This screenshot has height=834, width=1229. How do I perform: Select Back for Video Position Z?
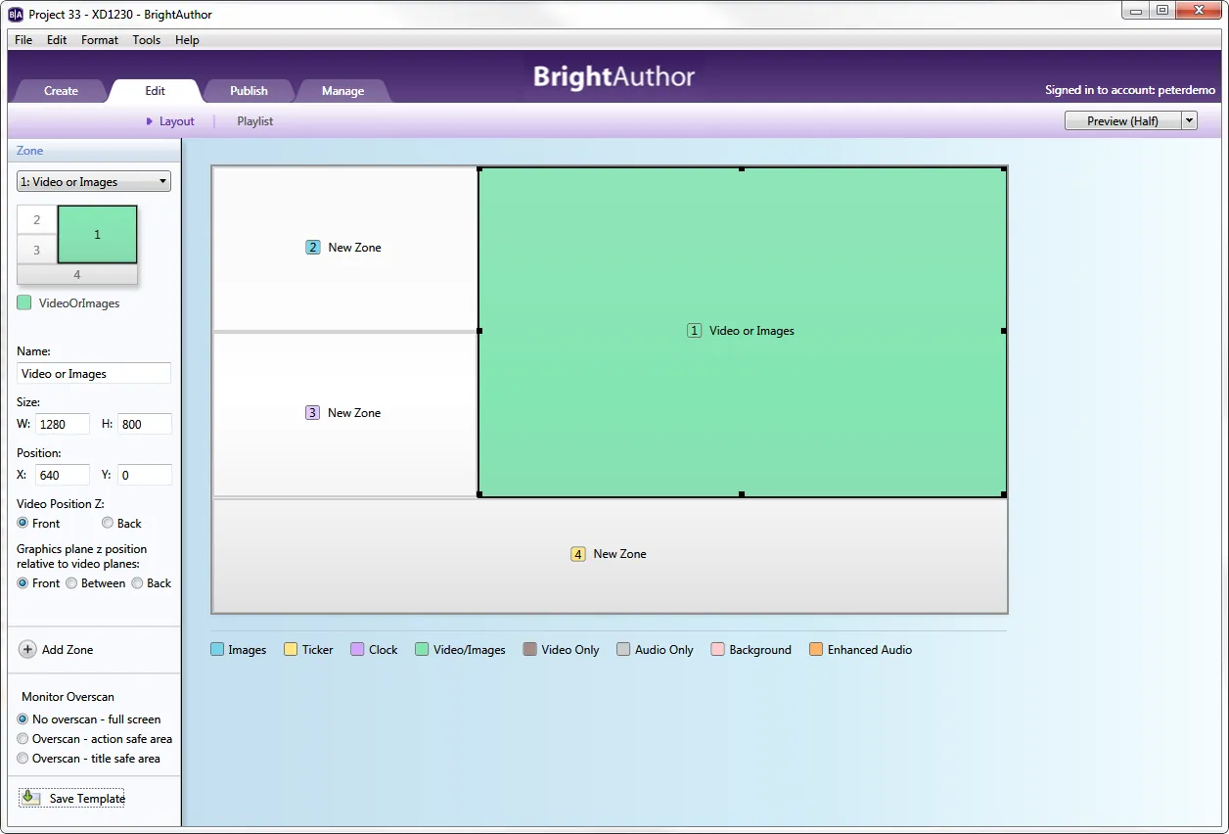[108, 523]
